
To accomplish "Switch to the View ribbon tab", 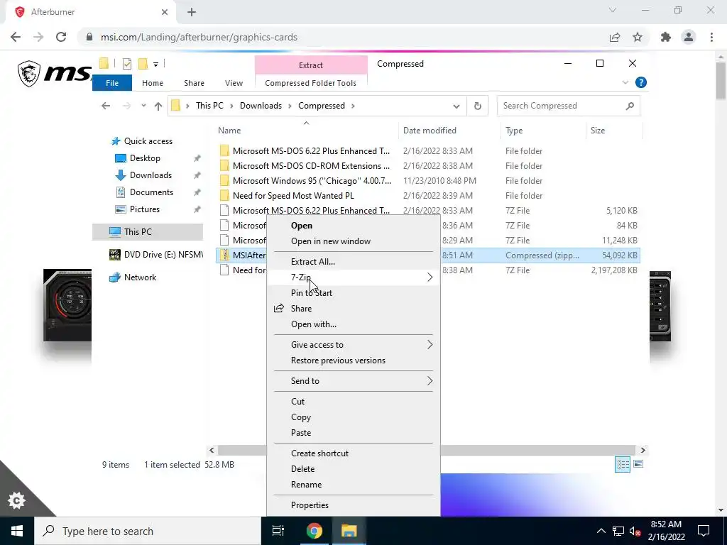I will tap(234, 83).
